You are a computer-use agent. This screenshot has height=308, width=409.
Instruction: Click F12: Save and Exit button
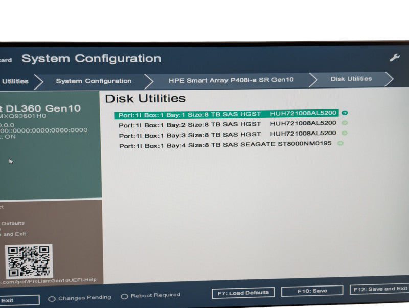click(379, 289)
